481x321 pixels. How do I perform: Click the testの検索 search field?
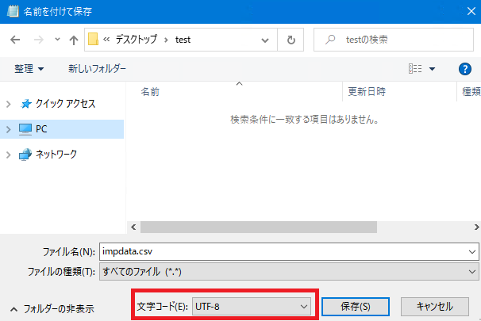coord(394,40)
